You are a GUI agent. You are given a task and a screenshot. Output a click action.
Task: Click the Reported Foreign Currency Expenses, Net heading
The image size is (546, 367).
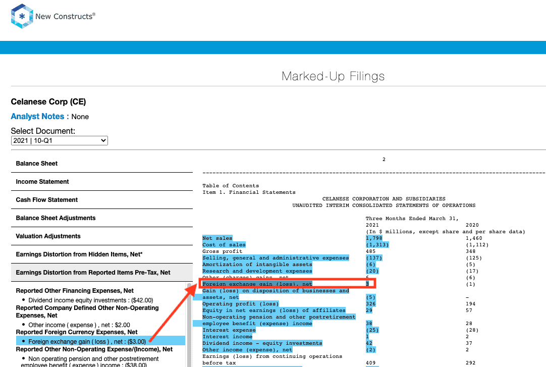tap(77, 332)
